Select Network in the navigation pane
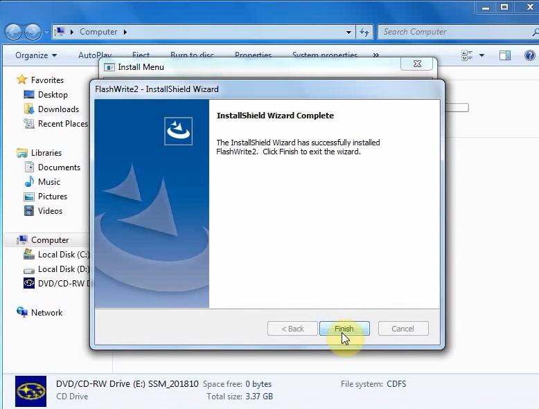The width and height of the screenshot is (539, 409). [46, 313]
